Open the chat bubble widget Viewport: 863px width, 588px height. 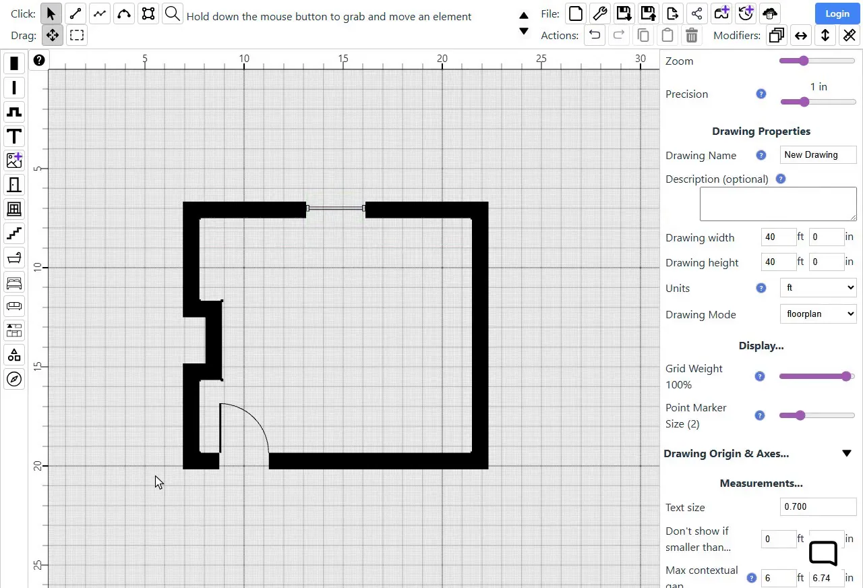click(x=823, y=553)
